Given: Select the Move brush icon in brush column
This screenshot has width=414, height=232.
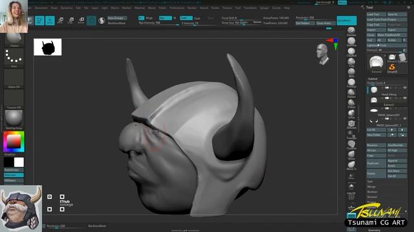Looking at the screenshot, I should tap(351, 155).
